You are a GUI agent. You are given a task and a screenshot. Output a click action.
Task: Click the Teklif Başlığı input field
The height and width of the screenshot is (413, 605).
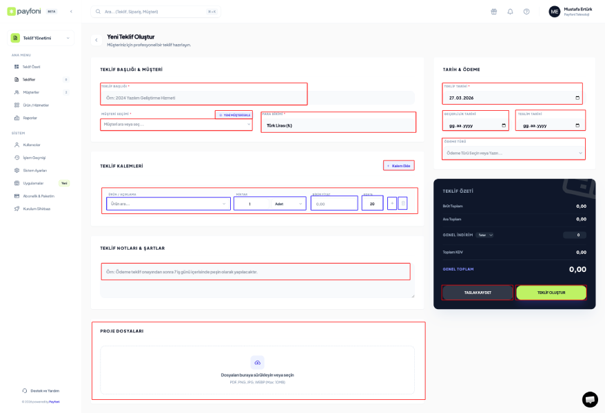tap(203, 98)
